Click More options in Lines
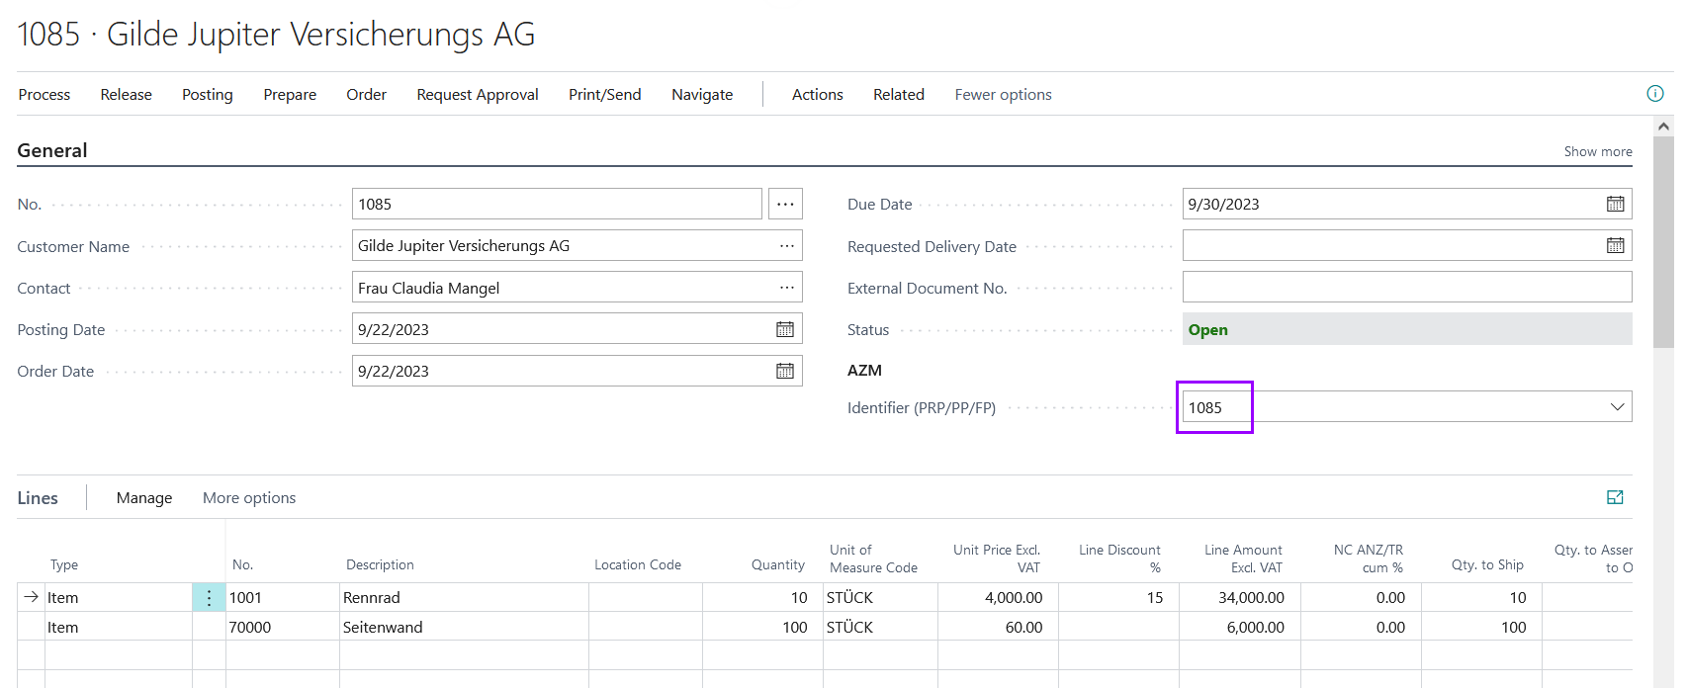Screen dimensions: 1687x688 click(x=249, y=498)
